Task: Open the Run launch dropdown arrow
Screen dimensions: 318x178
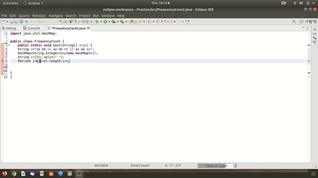Action: [x=109, y=22]
